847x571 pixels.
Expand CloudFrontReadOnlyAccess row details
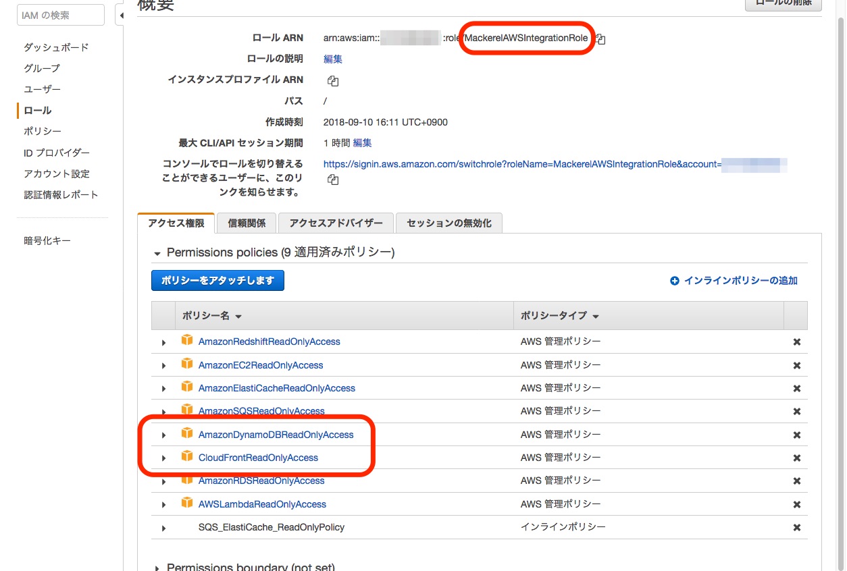tap(163, 459)
